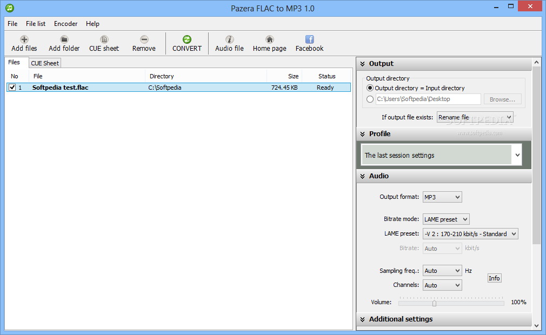The image size is (546, 335).
Task: Click the C:\Softpedia directory cell
Action: click(x=165, y=88)
